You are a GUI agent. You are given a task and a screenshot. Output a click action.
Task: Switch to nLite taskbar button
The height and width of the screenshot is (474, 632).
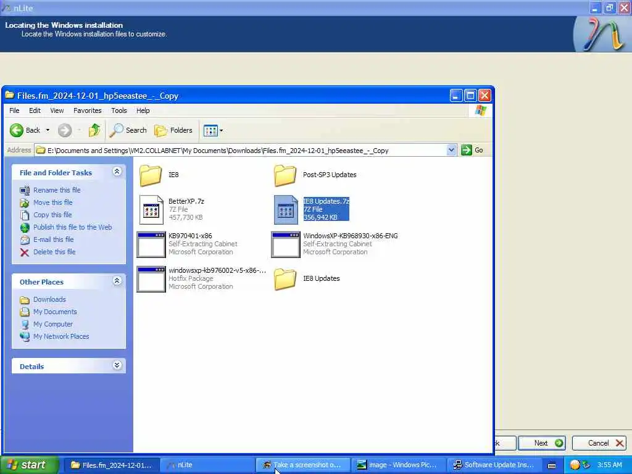207,465
